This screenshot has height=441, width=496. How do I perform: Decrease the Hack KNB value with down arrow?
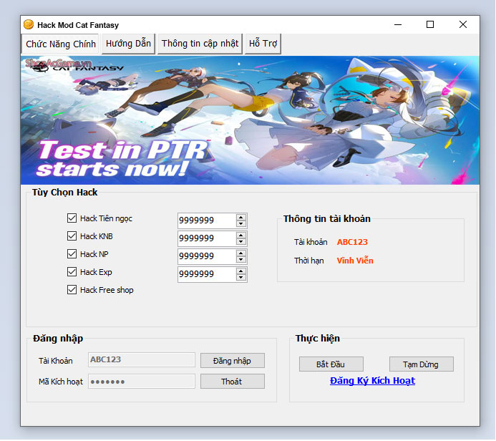(x=241, y=242)
